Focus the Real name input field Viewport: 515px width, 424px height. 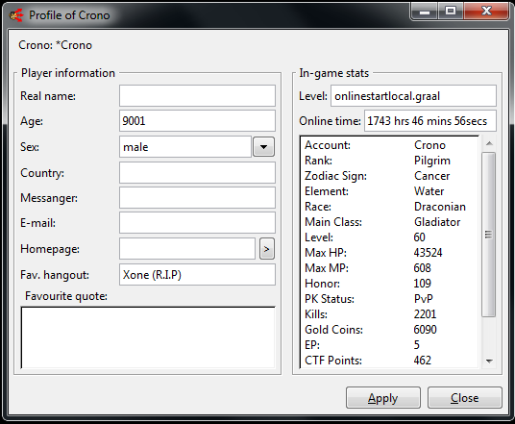(x=197, y=95)
